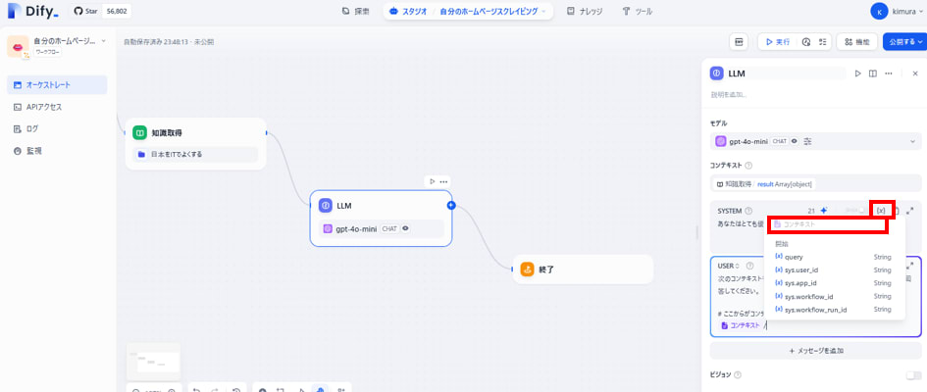Click the {x} insert variable icon

point(881,210)
